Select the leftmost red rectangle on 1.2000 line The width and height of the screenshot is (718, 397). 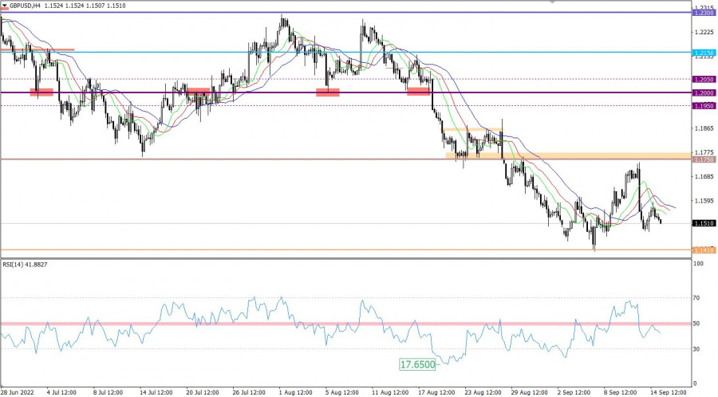click(41, 92)
